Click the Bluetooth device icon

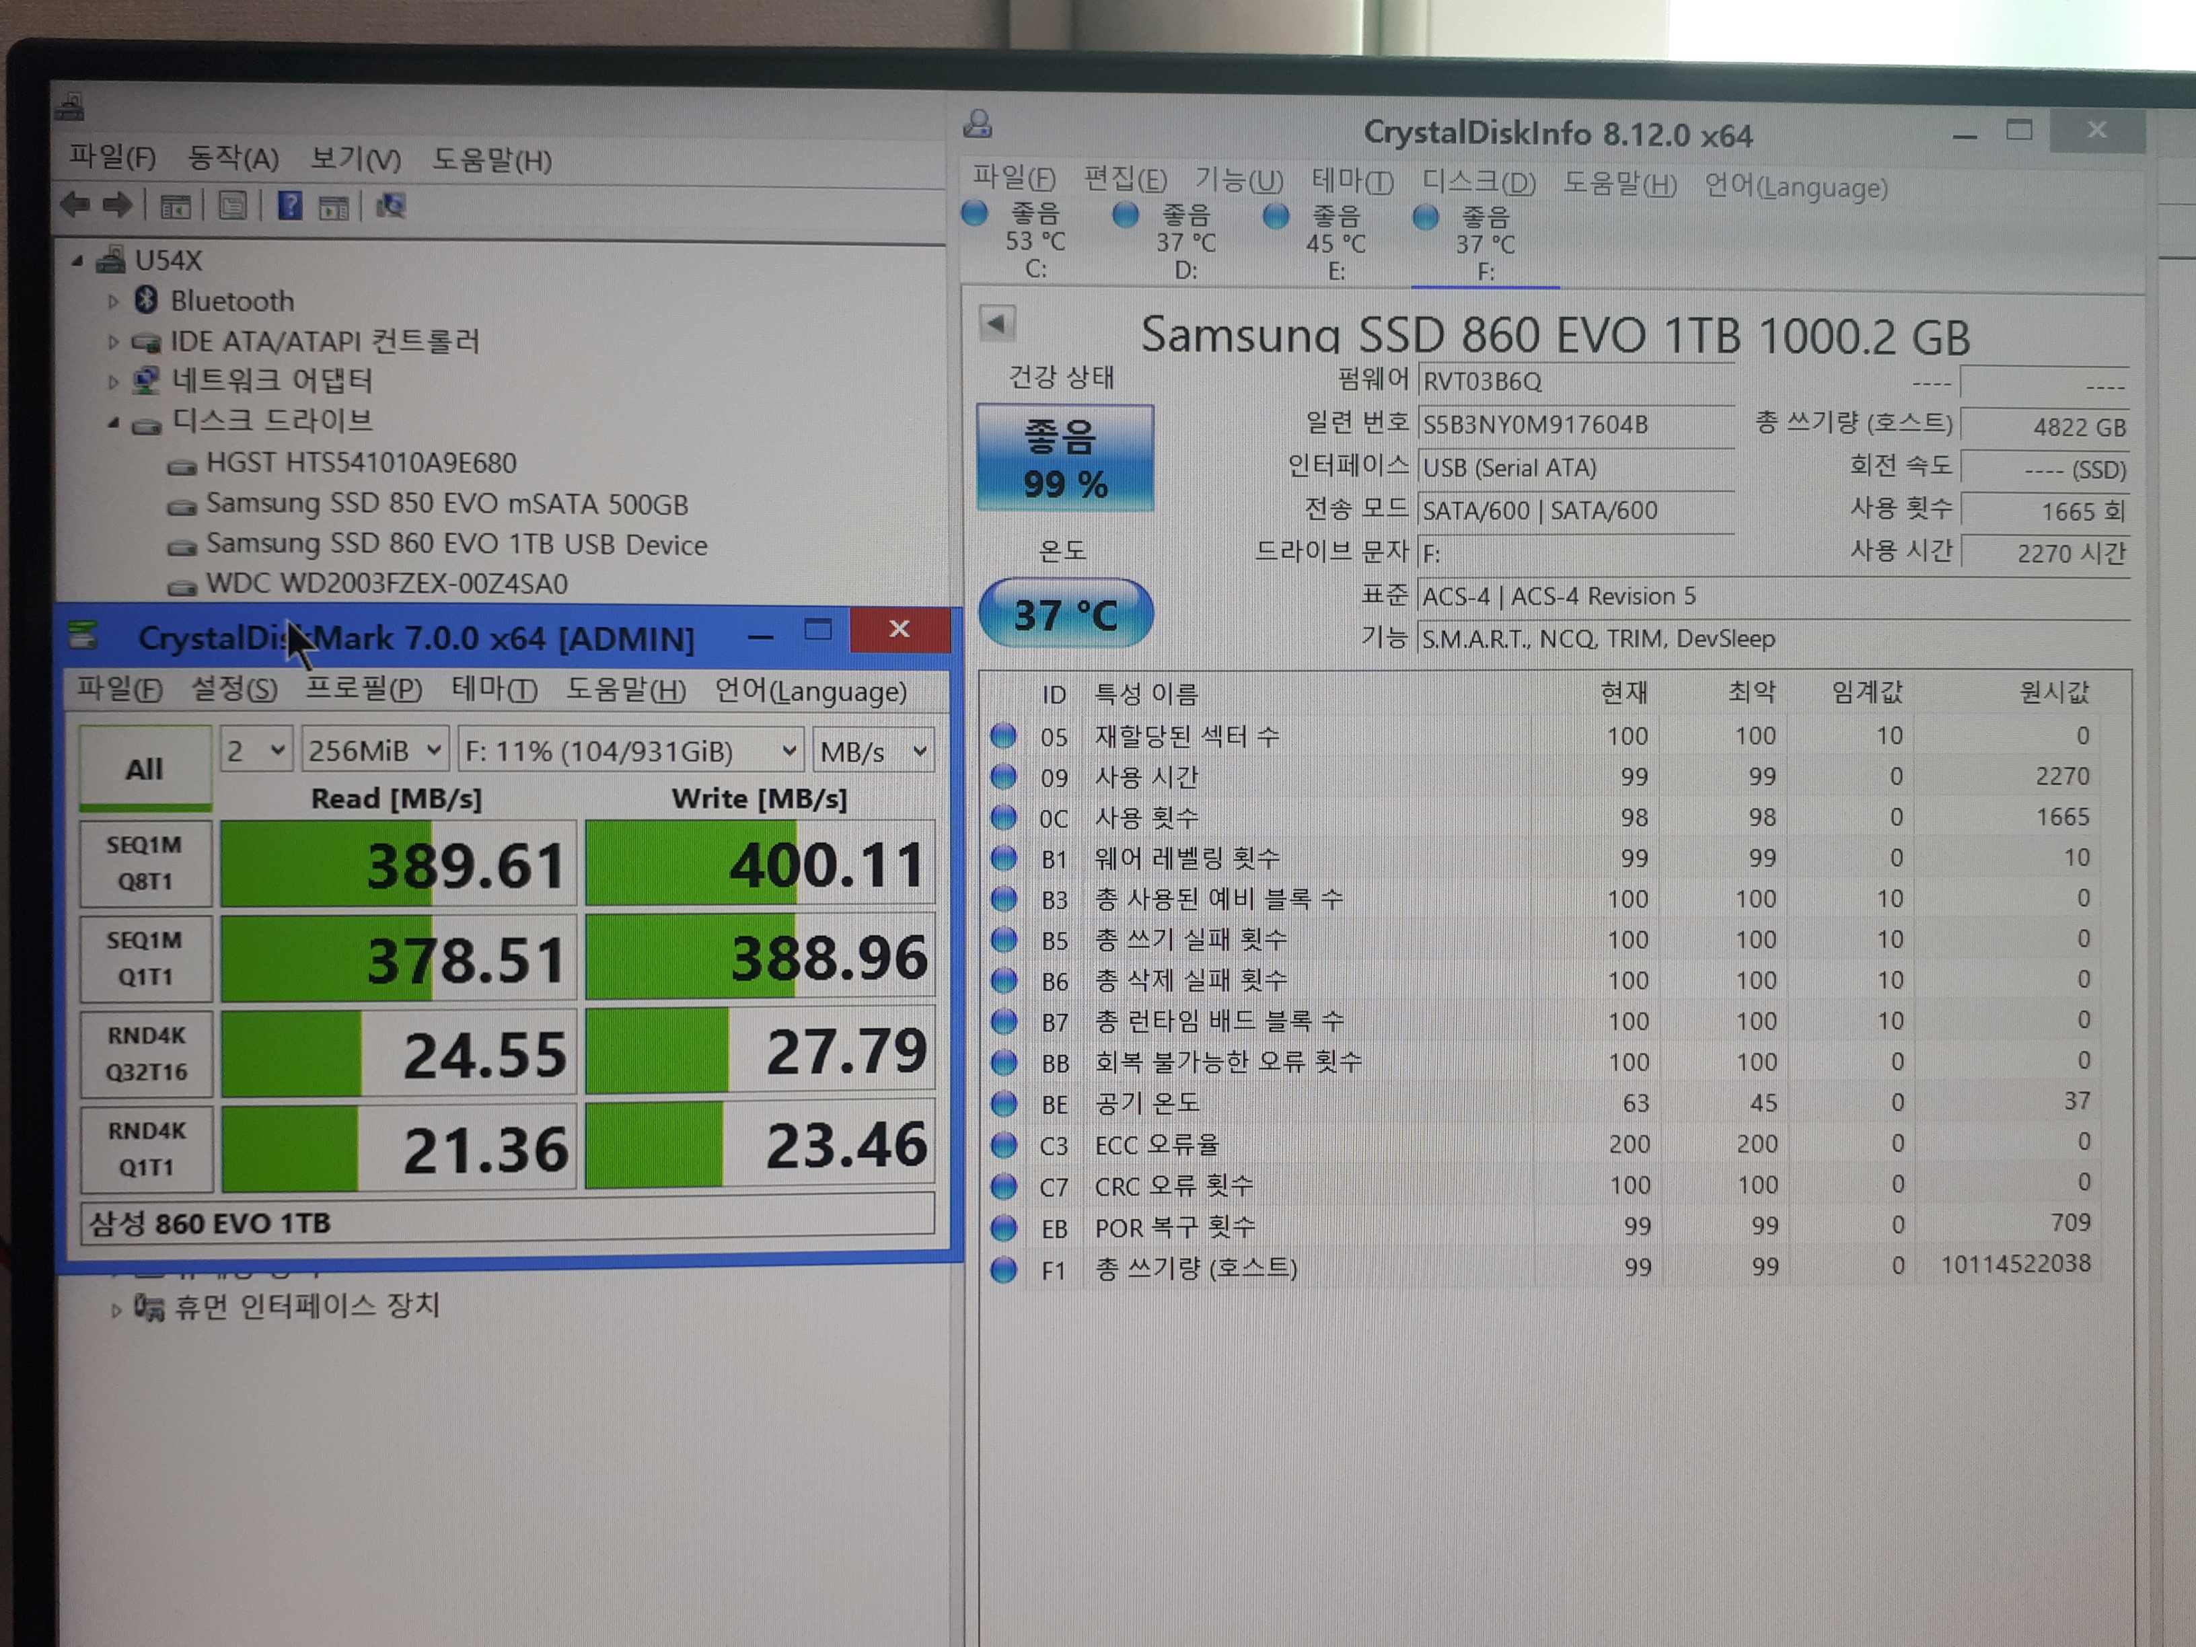[147, 300]
